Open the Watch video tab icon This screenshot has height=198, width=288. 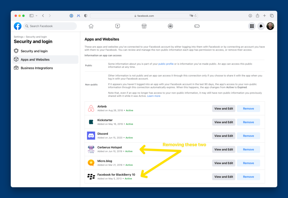(x=118, y=26)
